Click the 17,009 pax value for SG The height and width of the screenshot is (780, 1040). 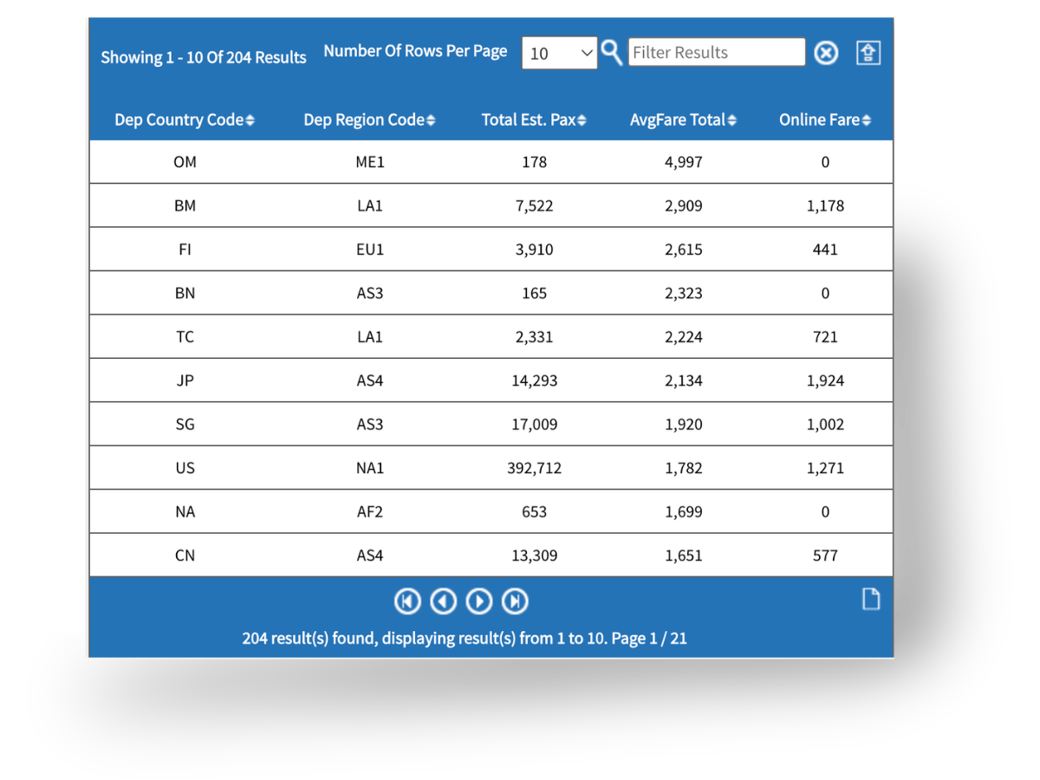point(534,425)
